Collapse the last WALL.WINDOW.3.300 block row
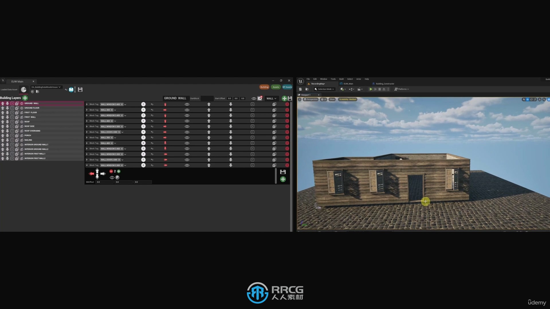The width and height of the screenshot is (550, 309). tap(87, 165)
